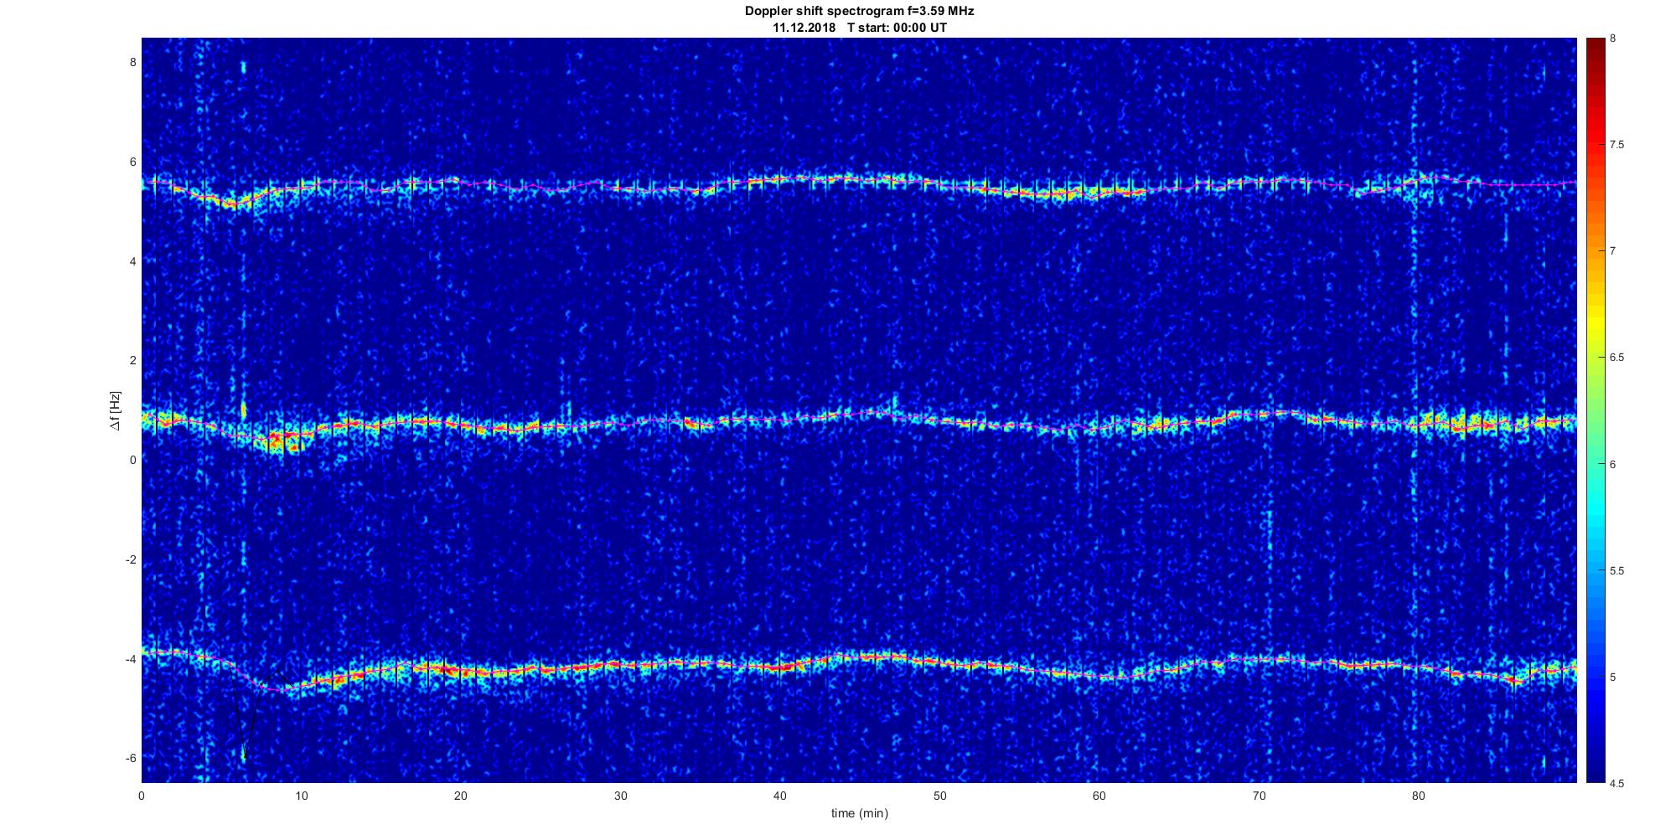
Task: Click the y-axis tick label "4"
Action: tap(132, 260)
